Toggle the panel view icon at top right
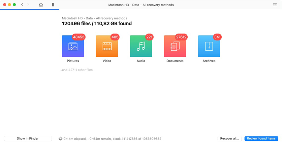The height and width of the screenshot is (144, 282). (275, 5)
